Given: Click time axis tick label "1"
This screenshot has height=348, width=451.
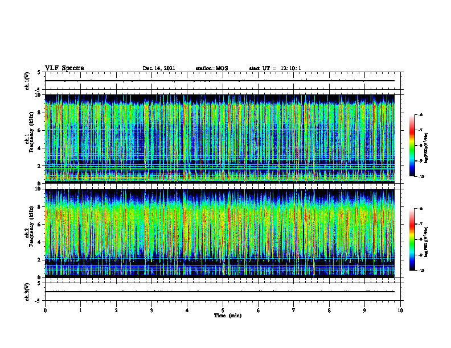Looking at the screenshot, I should pyautogui.click(x=80, y=310).
